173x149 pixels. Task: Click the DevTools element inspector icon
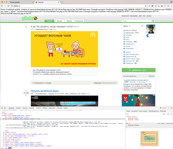(x=2, y=108)
